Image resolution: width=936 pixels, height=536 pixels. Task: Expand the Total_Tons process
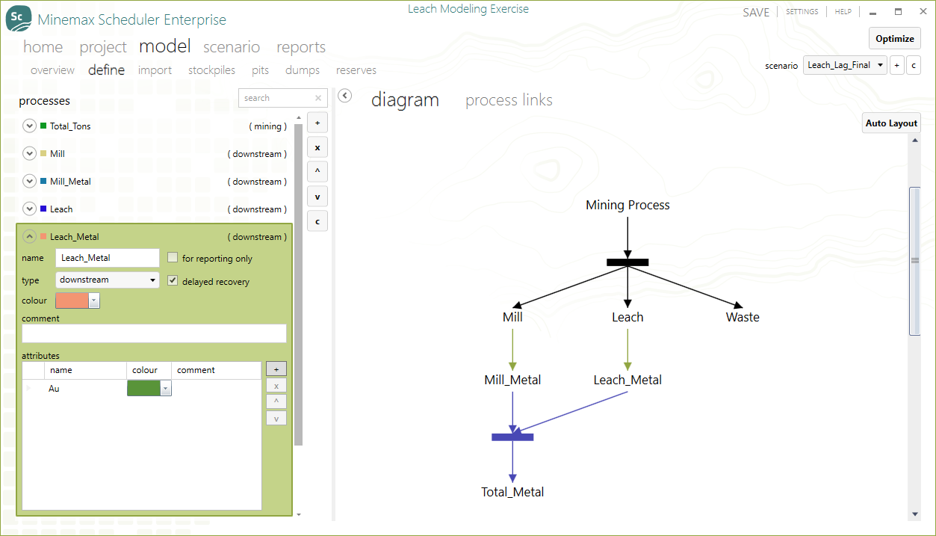point(30,126)
